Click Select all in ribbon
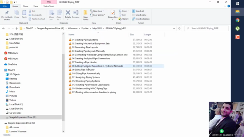 [138, 11]
